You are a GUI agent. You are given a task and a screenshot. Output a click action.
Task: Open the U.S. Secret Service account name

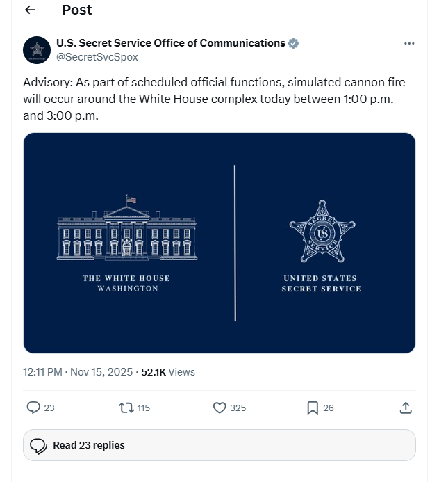(170, 43)
